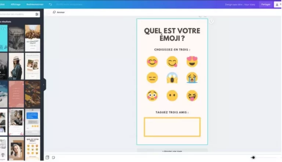The image size is (282, 162).
Task: Open the Affichage menu
Action: coord(16,4)
